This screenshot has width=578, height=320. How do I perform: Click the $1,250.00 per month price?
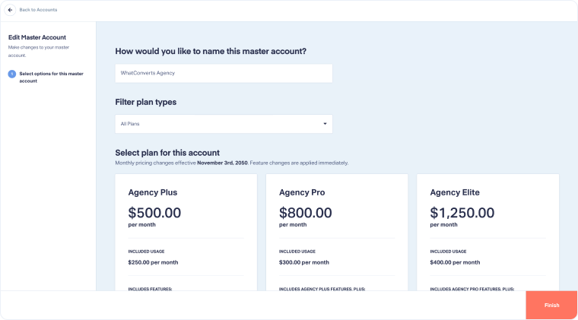[462, 213]
